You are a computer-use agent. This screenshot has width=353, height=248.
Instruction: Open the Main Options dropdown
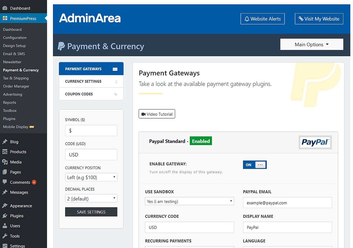pos(312,44)
